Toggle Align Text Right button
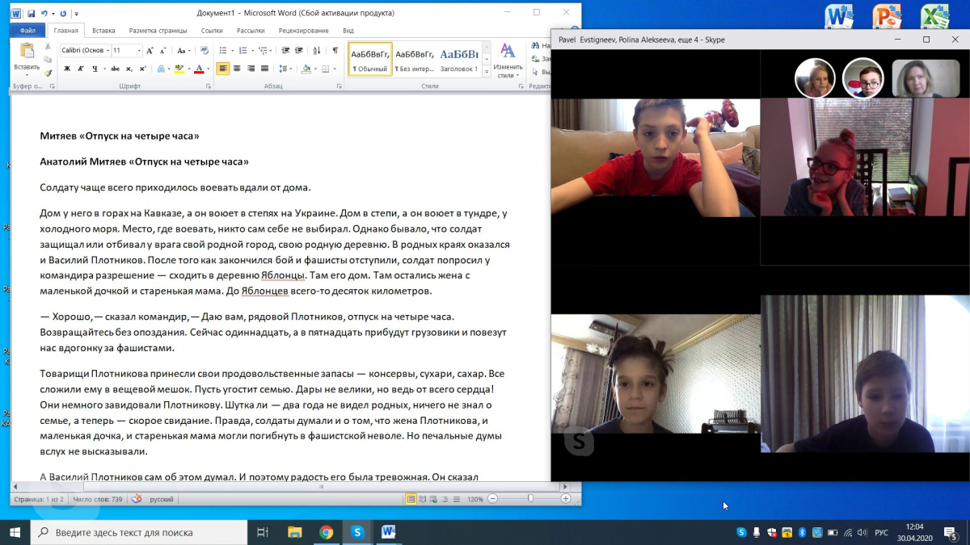 251,69
